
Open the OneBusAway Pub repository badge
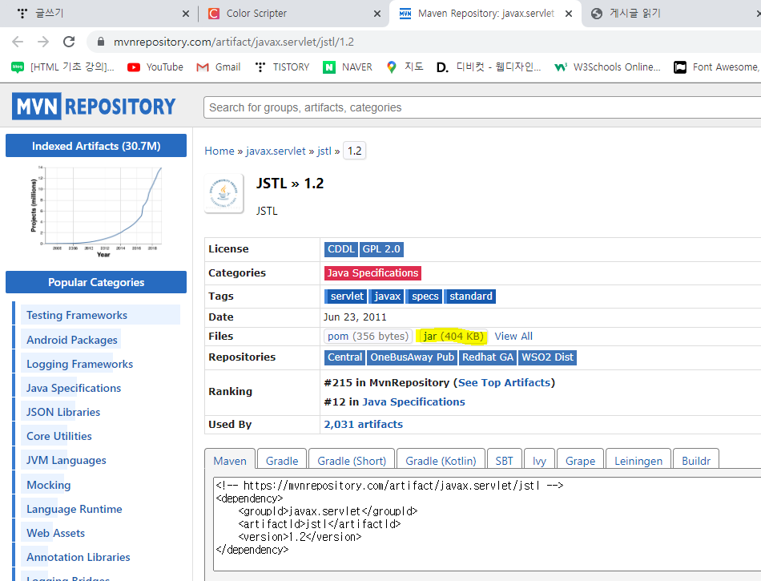(x=412, y=357)
